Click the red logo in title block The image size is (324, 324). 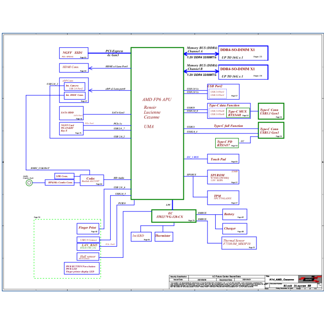point(310,280)
